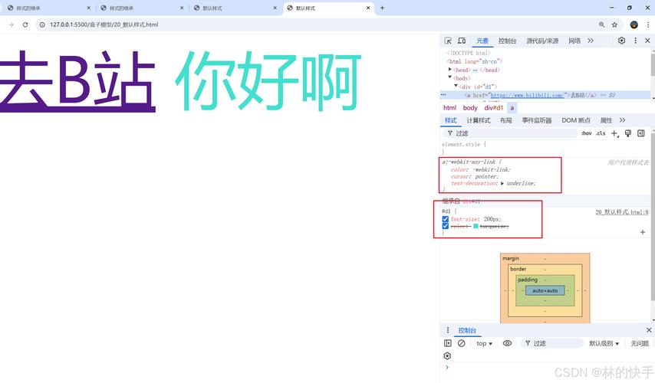Viewport: 655px width, 383px height.
Task: Show more styles sub-tabs chevron
Action: tap(623, 120)
